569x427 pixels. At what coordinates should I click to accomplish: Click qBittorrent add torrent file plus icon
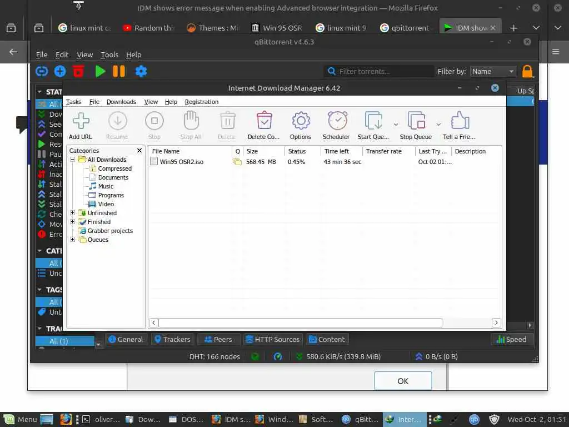[60, 71]
